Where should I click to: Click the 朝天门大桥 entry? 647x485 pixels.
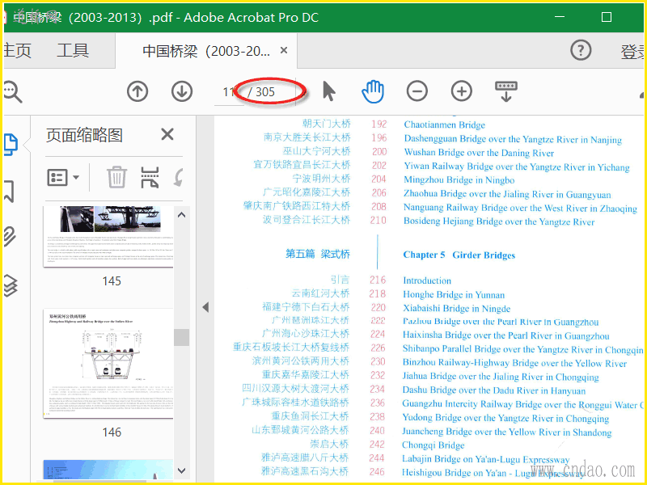pos(327,124)
